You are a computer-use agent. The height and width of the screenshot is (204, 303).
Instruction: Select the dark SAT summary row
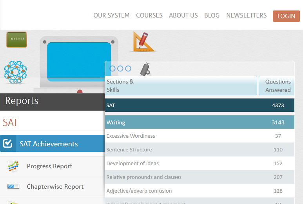coord(200,105)
